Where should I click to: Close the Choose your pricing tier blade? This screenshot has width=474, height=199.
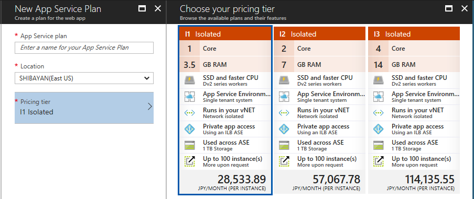coord(465,9)
